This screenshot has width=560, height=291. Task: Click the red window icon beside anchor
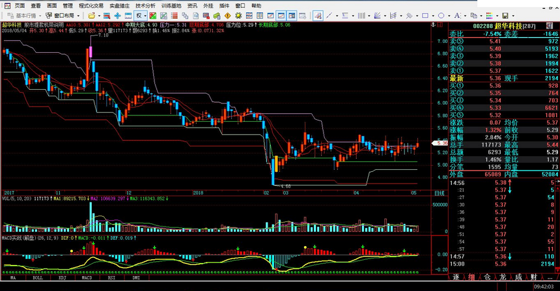click(440, 25)
